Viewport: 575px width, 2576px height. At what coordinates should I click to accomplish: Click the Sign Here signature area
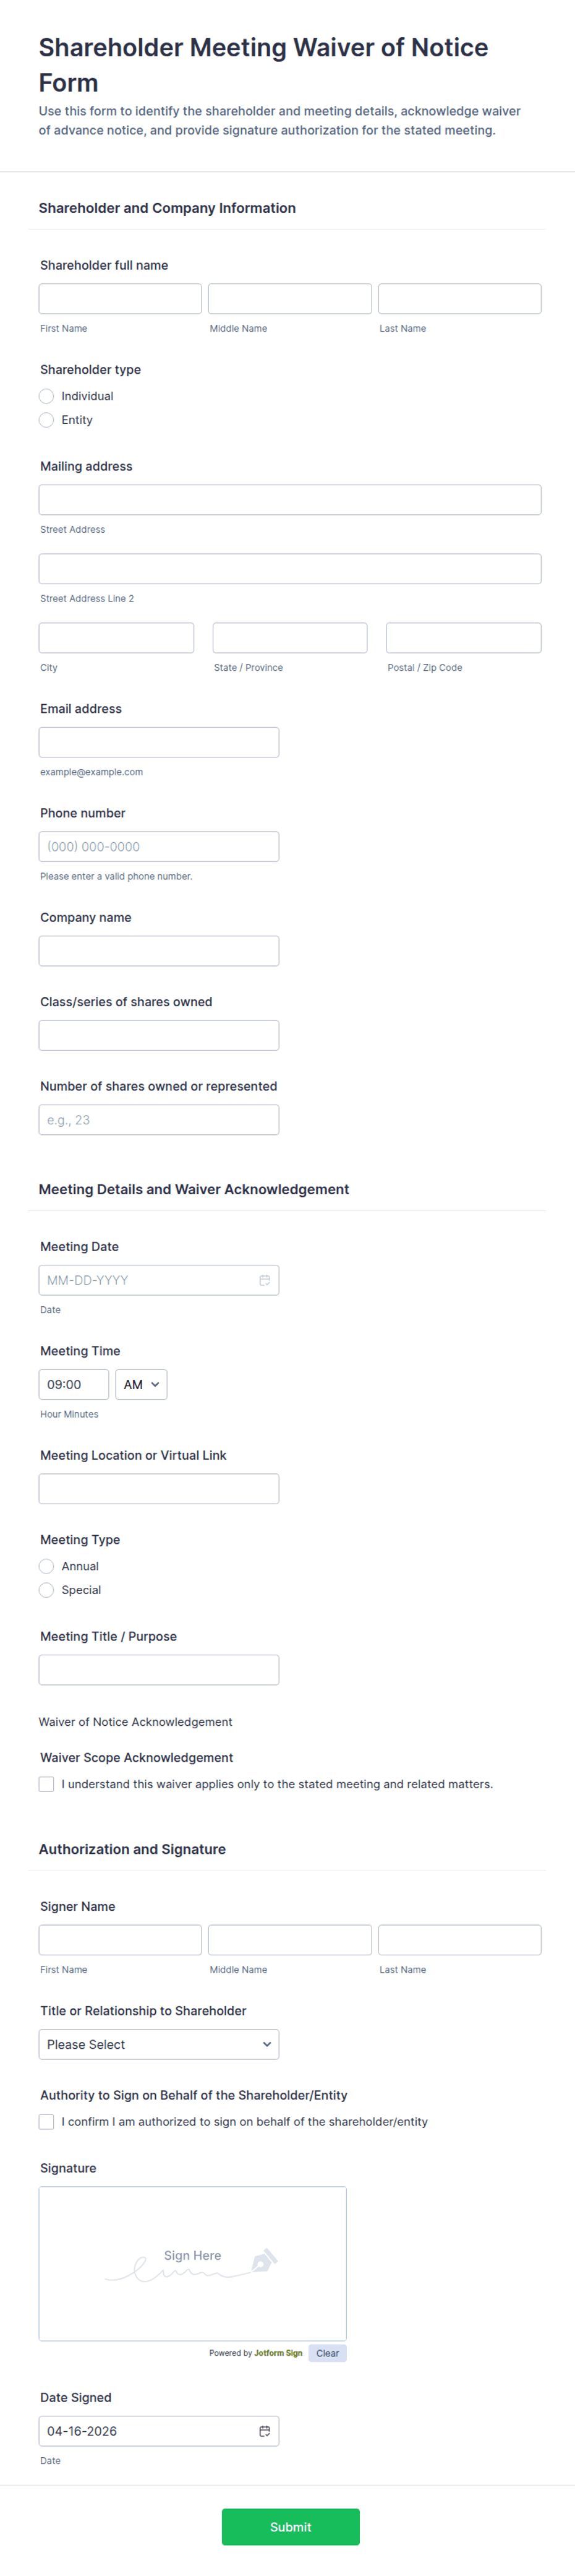[192, 2263]
